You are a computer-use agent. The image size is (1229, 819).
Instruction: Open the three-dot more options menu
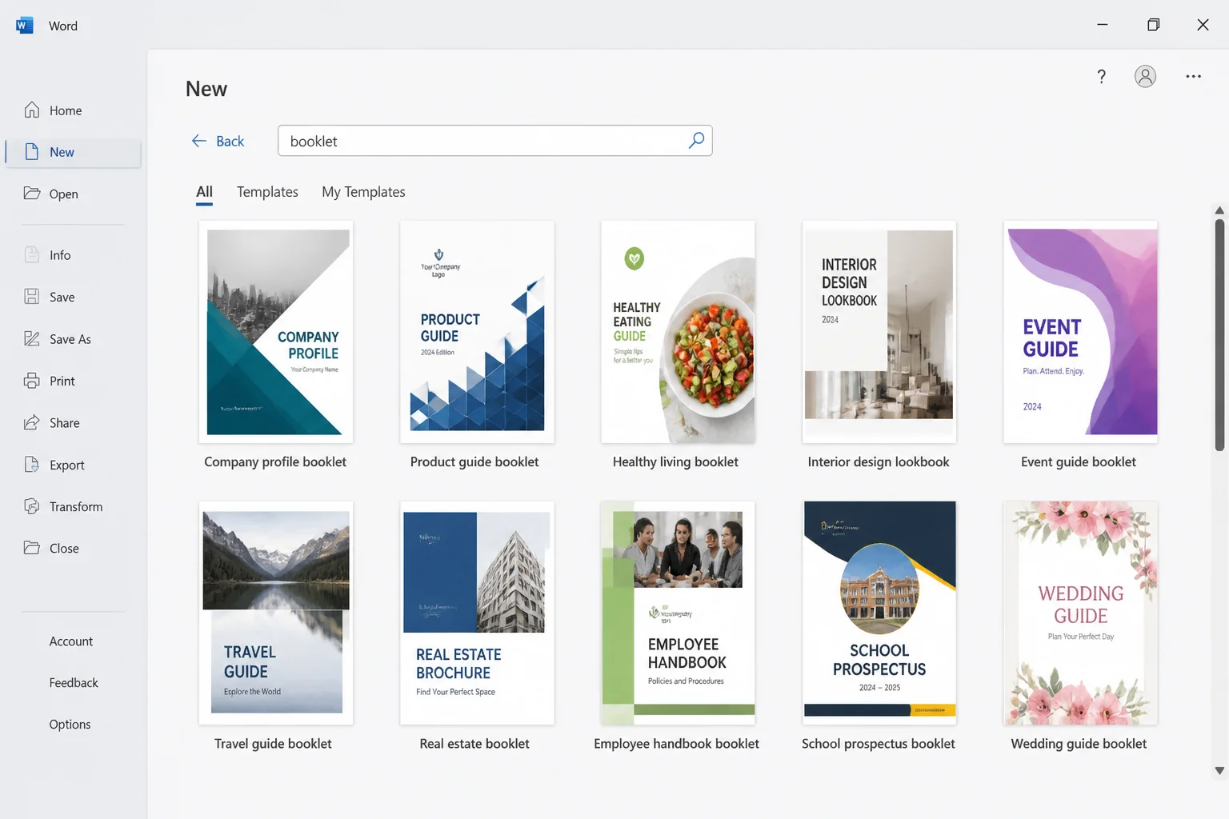pyautogui.click(x=1193, y=76)
